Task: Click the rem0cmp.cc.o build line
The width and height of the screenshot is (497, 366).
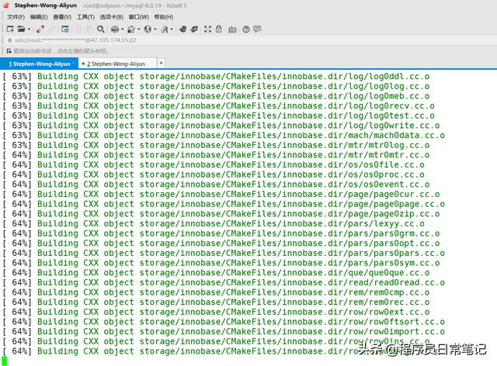Action: pos(216,292)
